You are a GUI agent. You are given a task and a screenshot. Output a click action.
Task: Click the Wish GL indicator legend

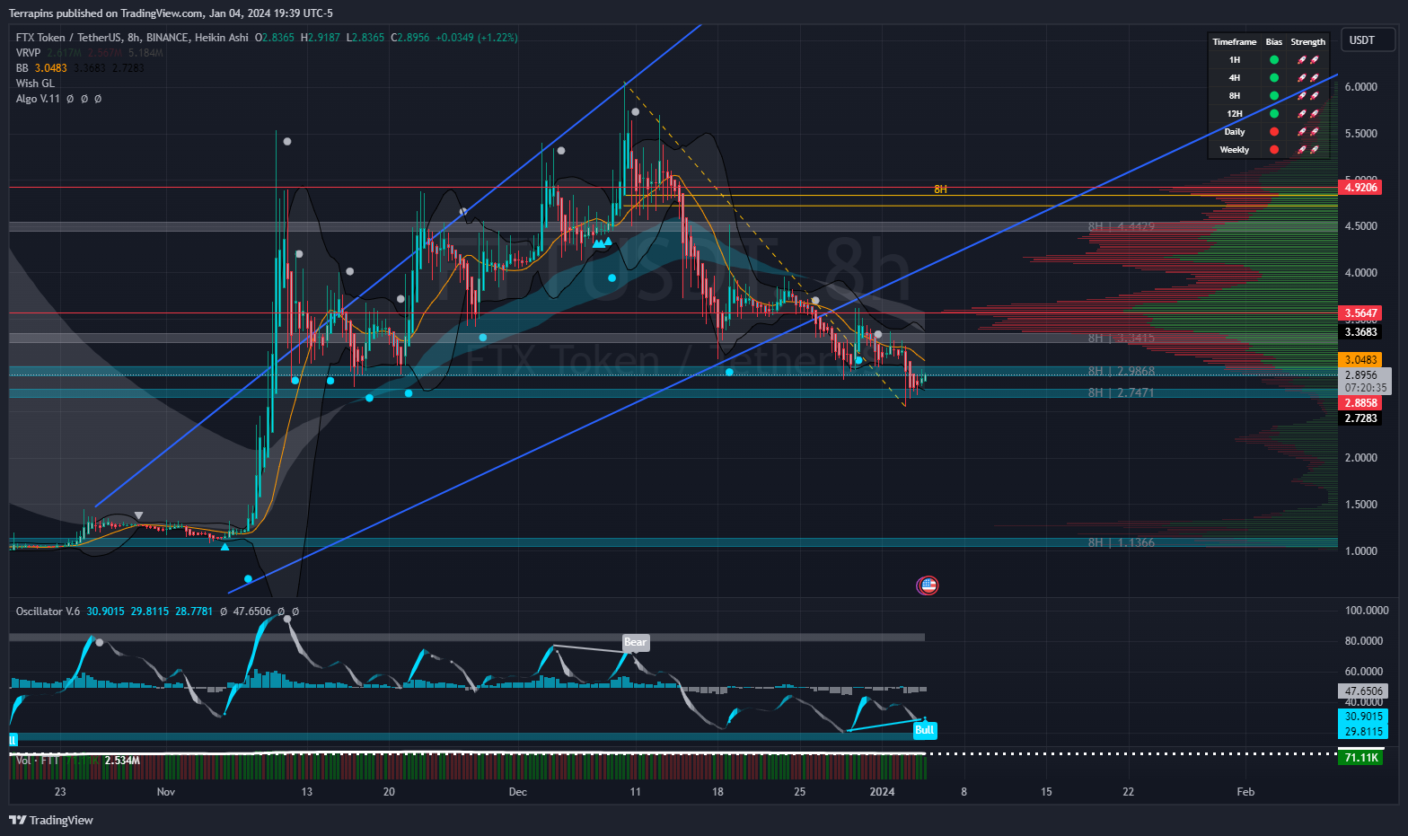pyautogui.click(x=35, y=84)
